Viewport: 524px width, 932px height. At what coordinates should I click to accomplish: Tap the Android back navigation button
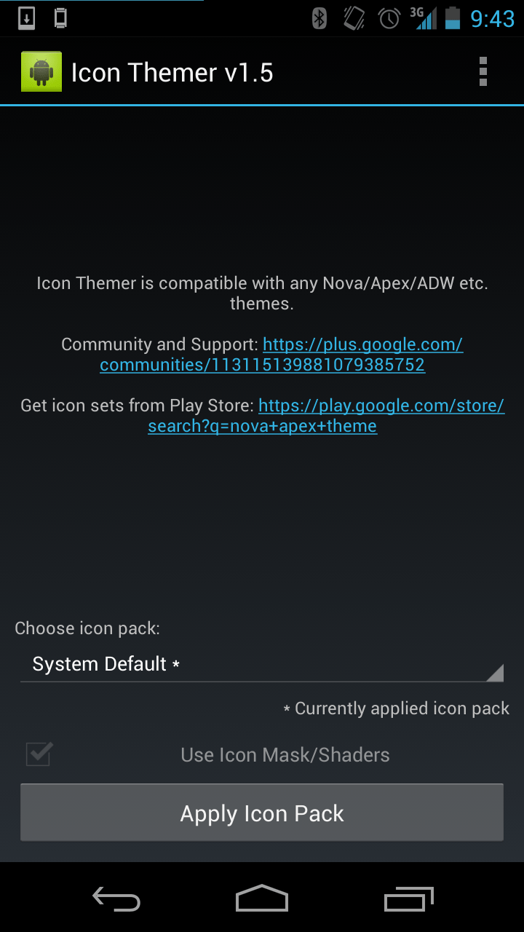point(116,899)
